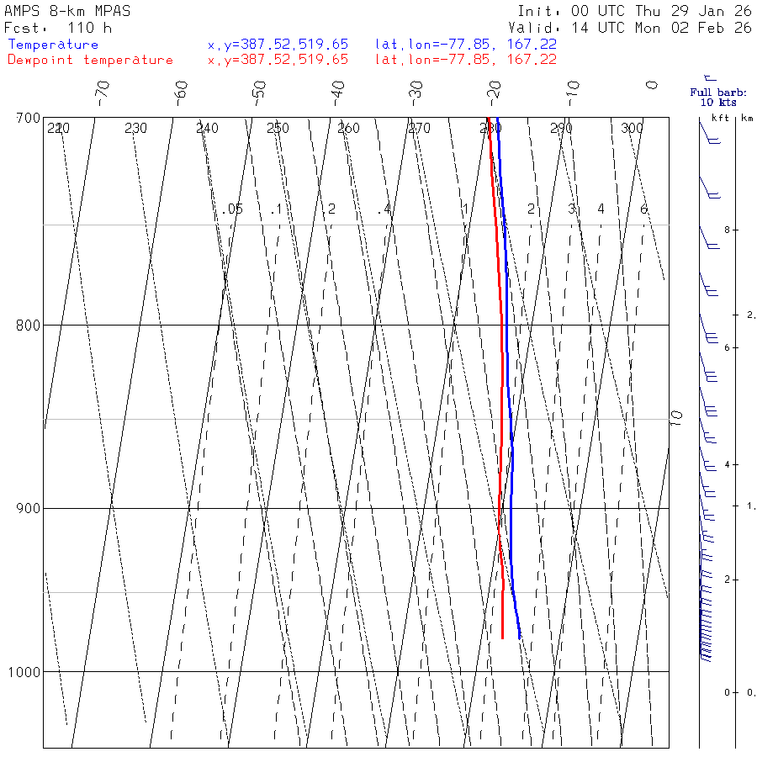
Task: Click the 1000 pressure level label
Action: click(x=24, y=671)
